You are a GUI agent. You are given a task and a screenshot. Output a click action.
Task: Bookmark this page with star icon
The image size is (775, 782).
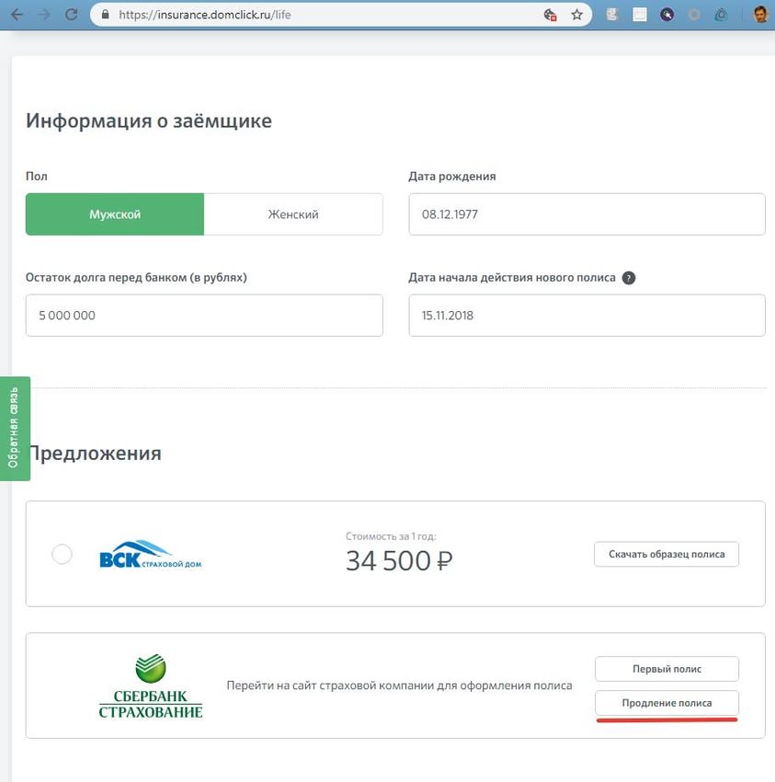[x=576, y=15]
